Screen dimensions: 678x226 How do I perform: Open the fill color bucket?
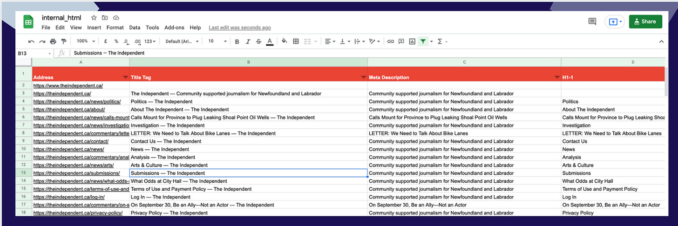tap(284, 41)
